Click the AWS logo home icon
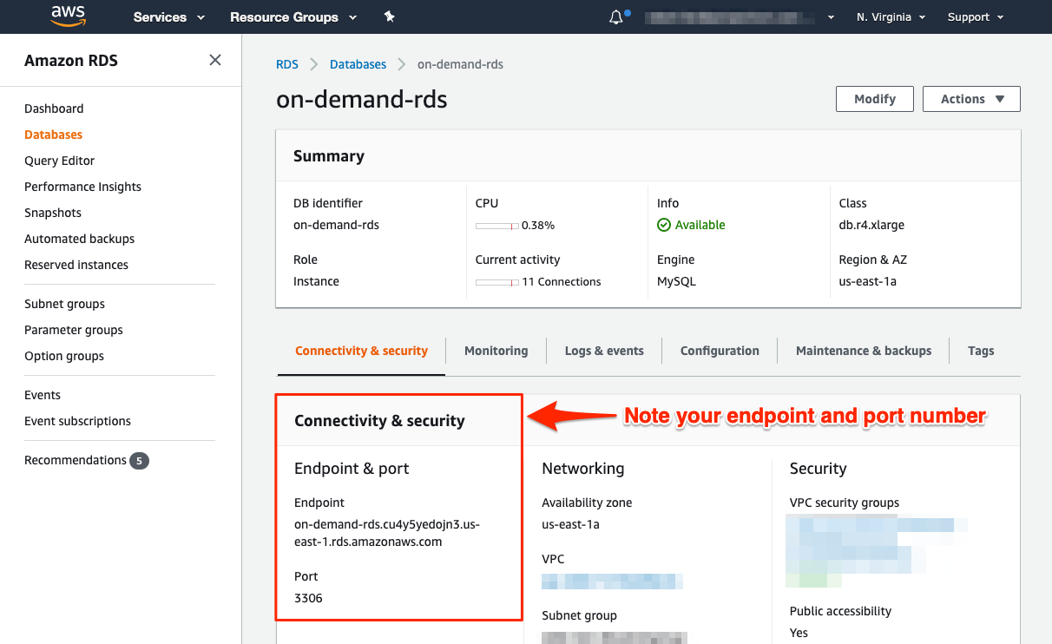 tap(68, 16)
